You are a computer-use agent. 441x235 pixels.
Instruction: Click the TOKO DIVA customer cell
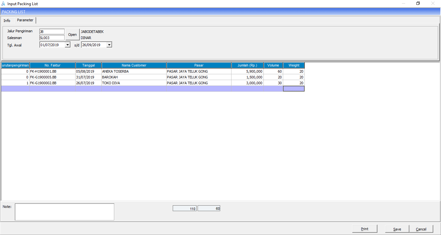(134, 83)
